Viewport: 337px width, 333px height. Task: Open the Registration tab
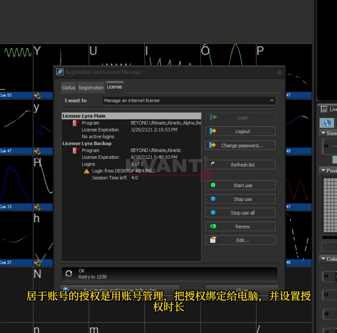click(x=91, y=88)
